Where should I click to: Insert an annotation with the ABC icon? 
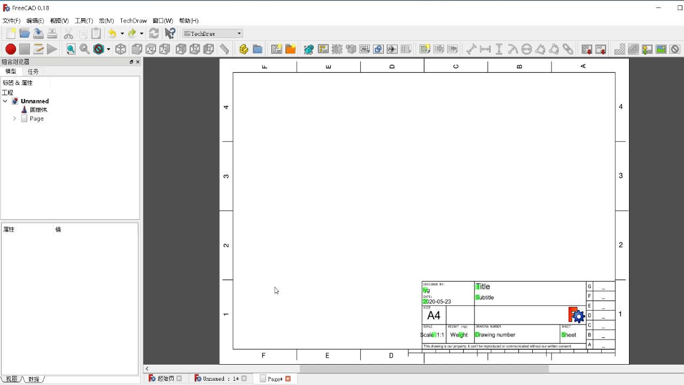tap(364, 49)
